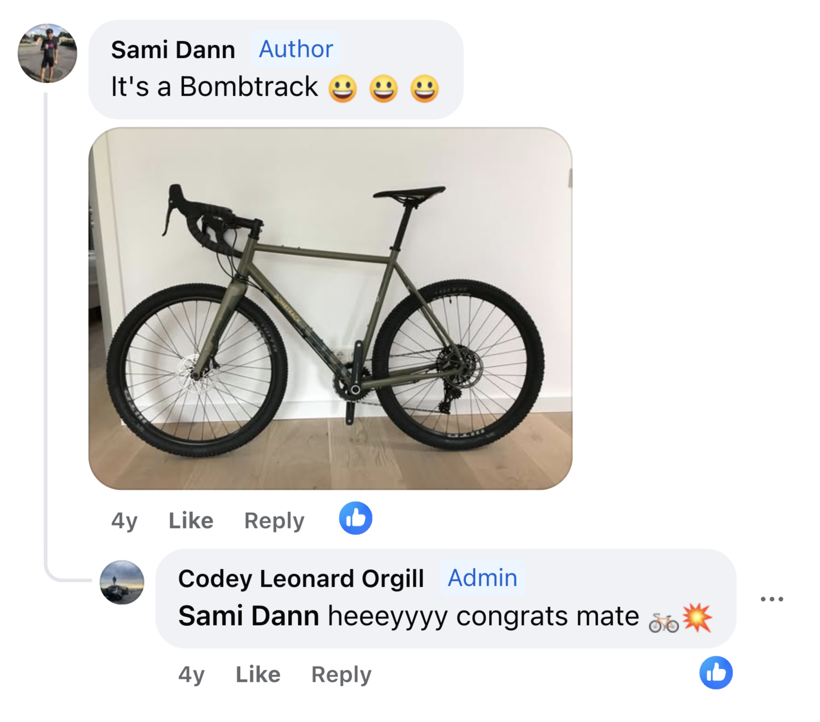This screenshot has height=722, width=820.
Task: Click the Author badge next to Sami Dann
Action: 296,49
